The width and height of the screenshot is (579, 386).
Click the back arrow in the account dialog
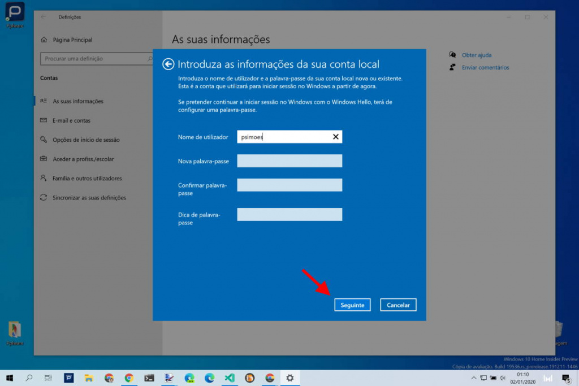coord(168,64)
